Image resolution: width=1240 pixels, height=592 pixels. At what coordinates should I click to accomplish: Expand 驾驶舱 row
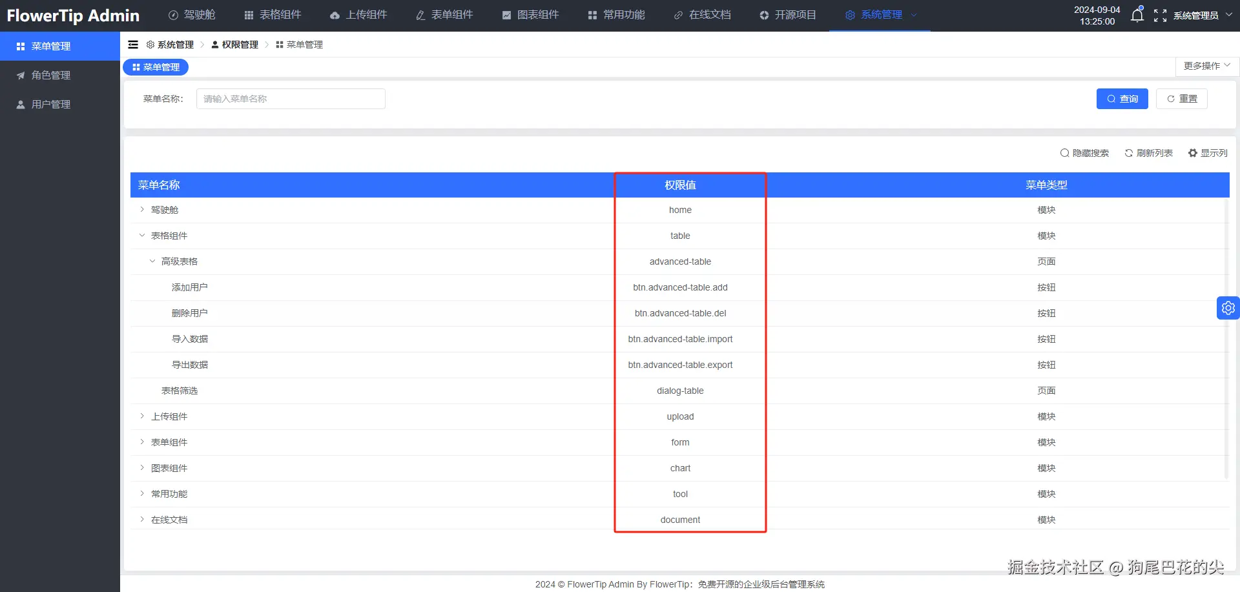tap(142, 209)
